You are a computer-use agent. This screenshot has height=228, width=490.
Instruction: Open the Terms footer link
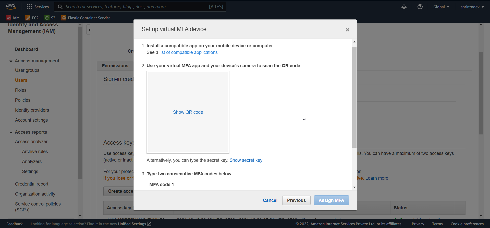437,224
